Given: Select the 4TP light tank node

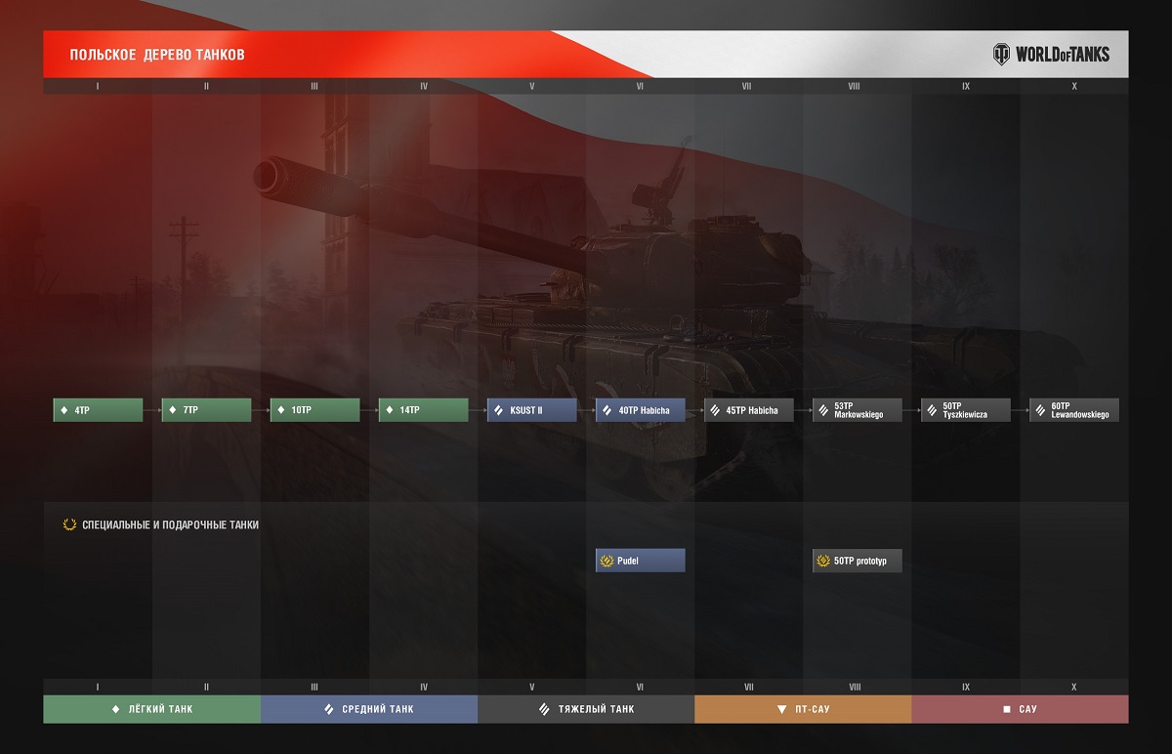Looking at the screenshot, I should click(x=98, y=410).
